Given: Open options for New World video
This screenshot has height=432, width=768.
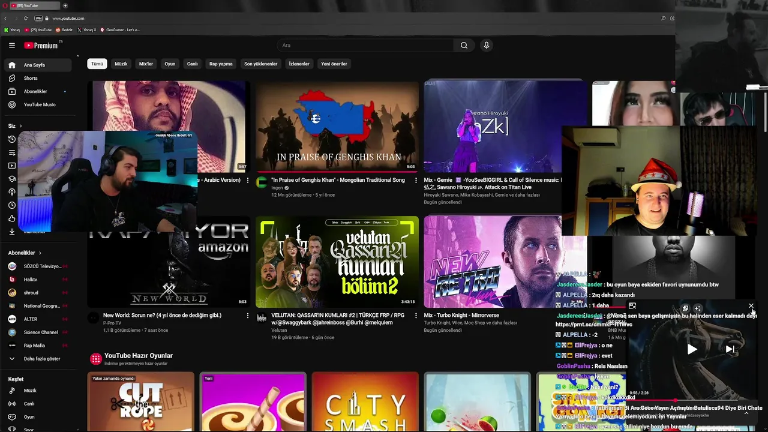Looking at the screenshot, I should tap(247, 316).
